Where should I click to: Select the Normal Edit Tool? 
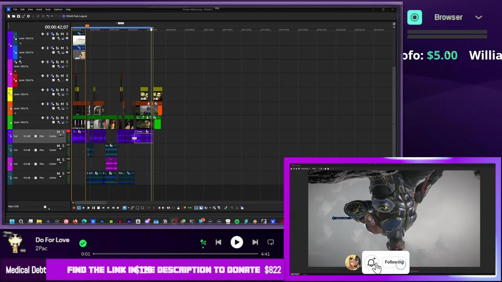click(x=124, y=208)
